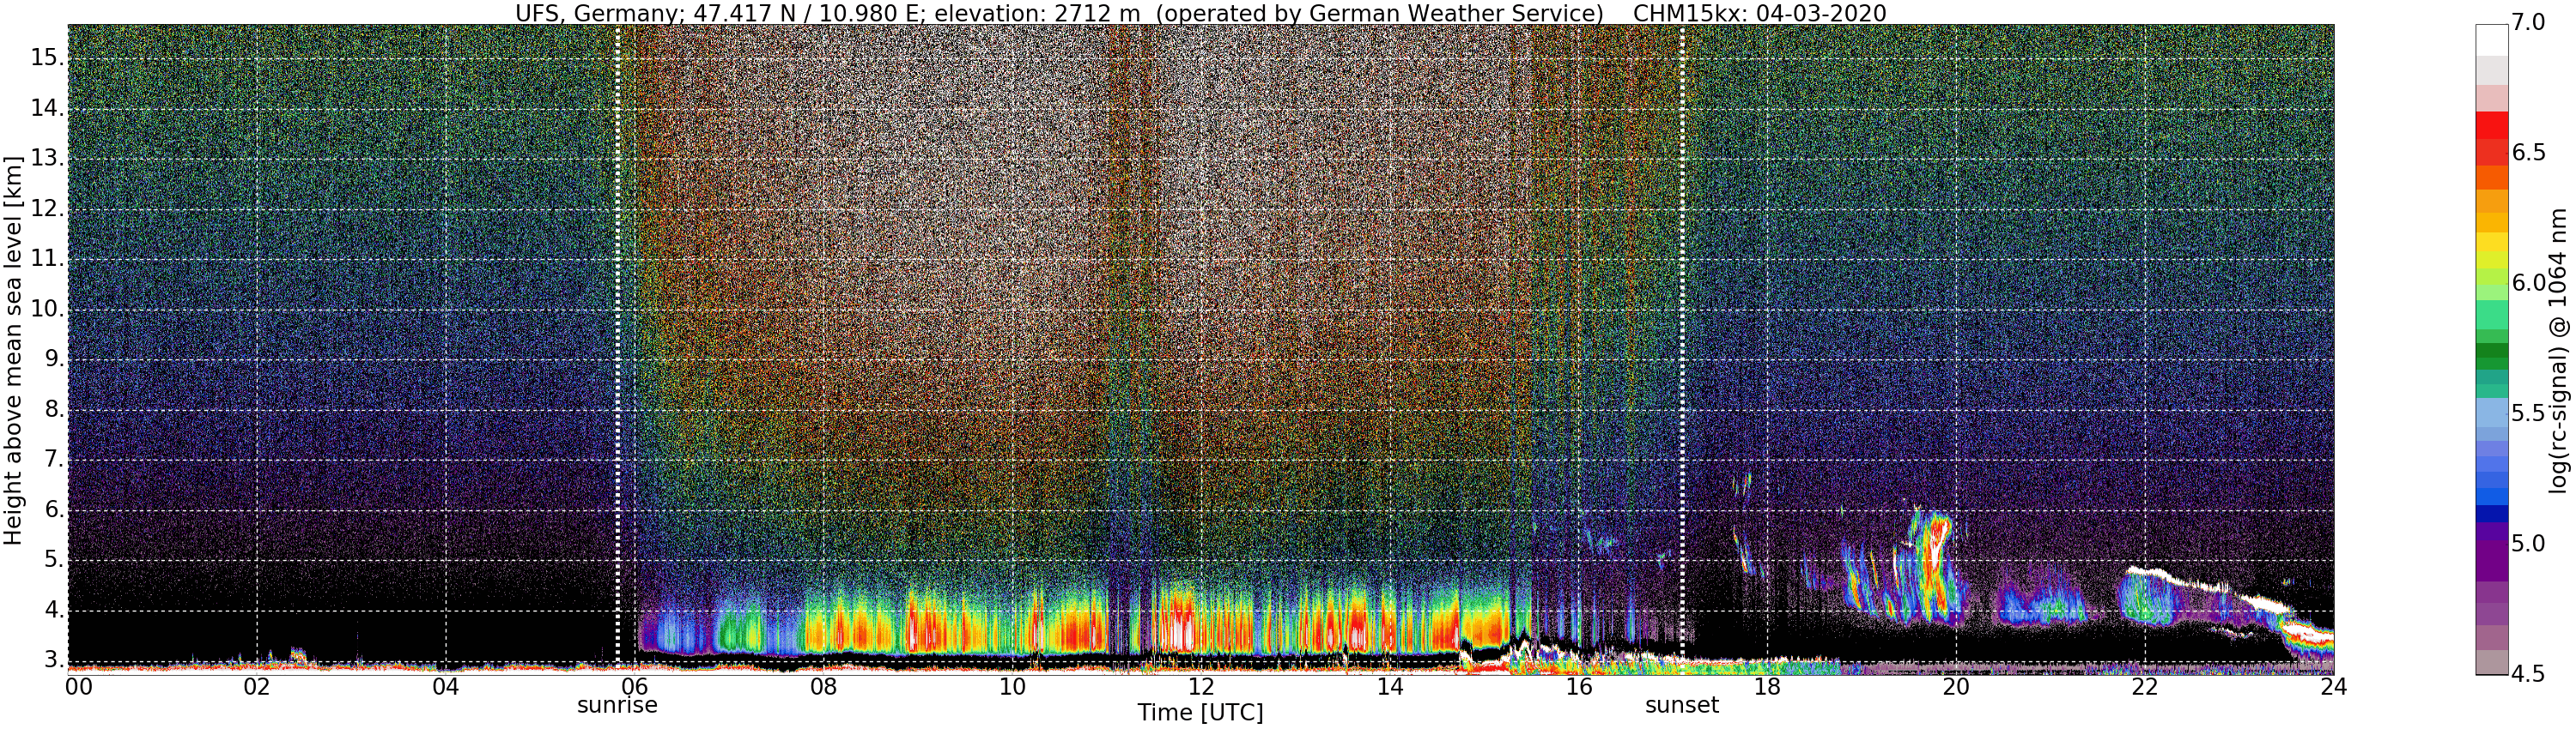Viewport: 2576px width, 729px height.
Task: Click the '4.5' colorbar tick label
Action: point(2528,674)
